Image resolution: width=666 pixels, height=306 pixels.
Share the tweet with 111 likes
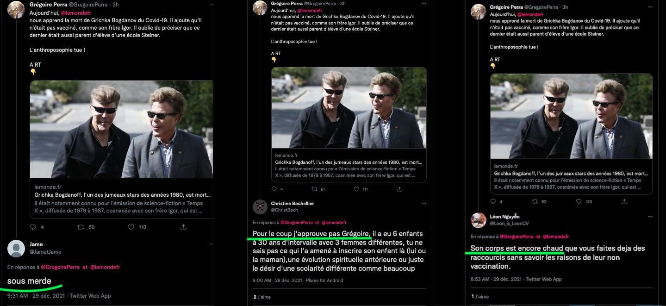click(x=397, y=189)
